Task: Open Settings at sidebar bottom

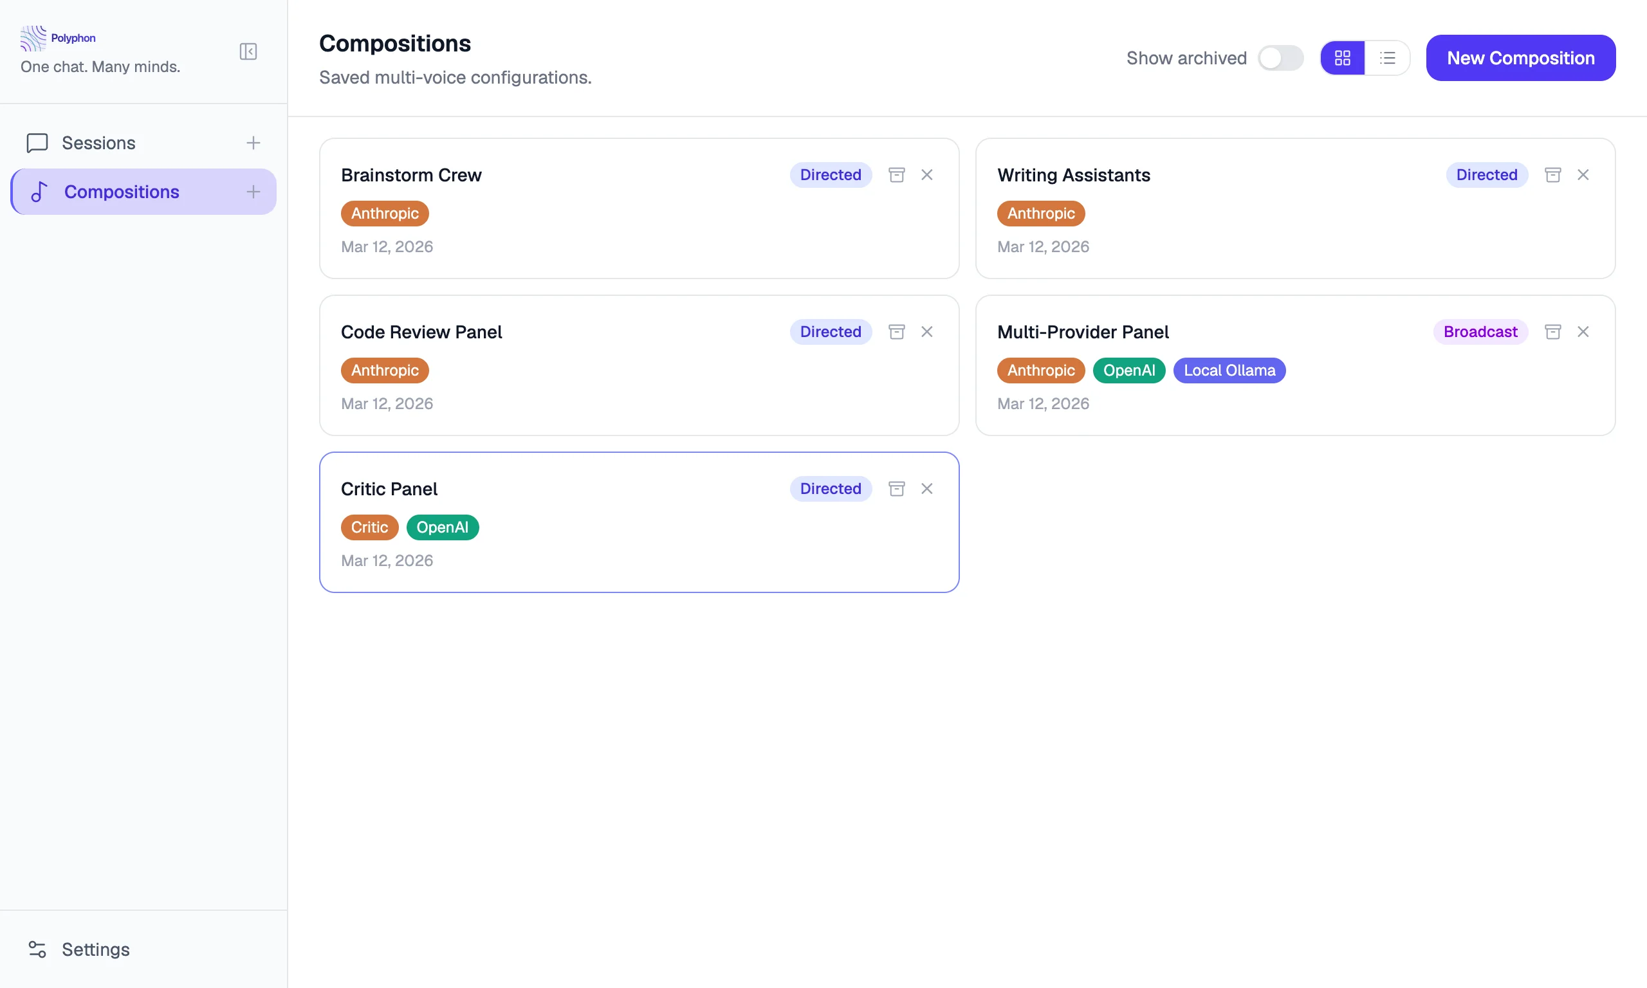Action: [x=95, y=949]
